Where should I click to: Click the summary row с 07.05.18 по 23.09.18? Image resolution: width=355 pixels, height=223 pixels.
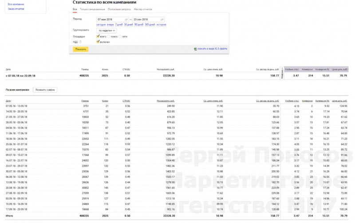point(177,76)
